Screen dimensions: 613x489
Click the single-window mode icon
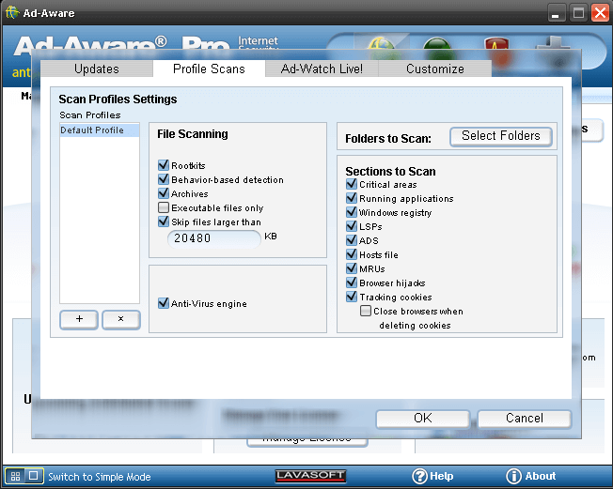click(34, 476)
